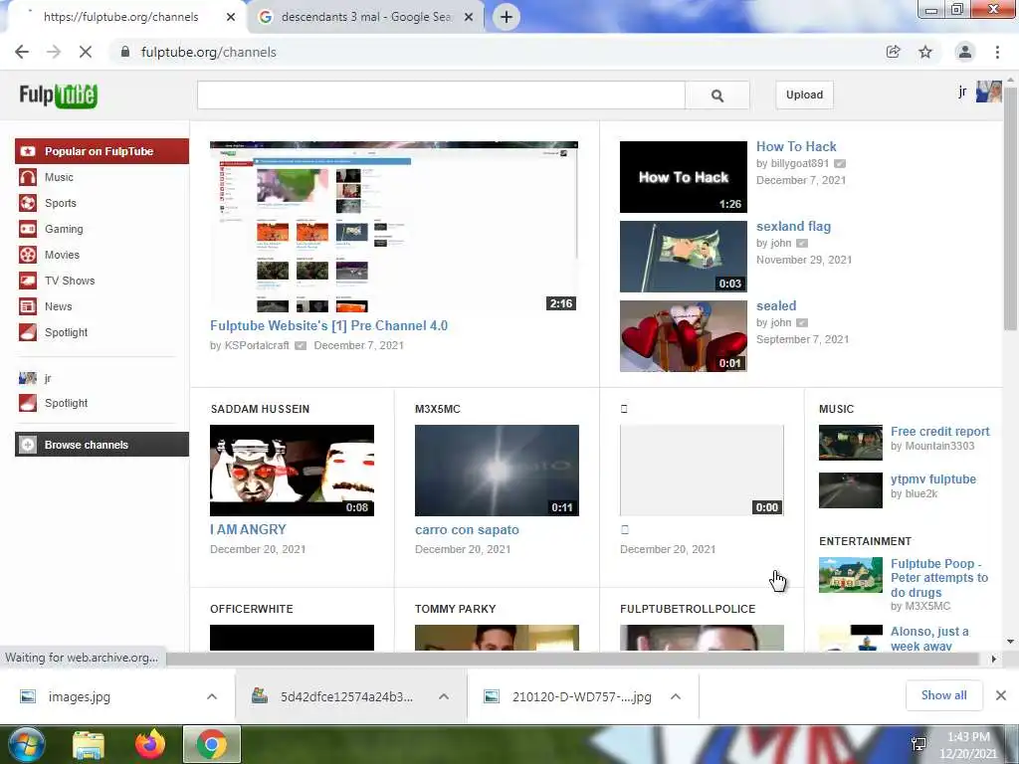The image size is (1019, 764).
Task: Open the blank 0:00 video thumbnail
Action: [x=702, y=471]
